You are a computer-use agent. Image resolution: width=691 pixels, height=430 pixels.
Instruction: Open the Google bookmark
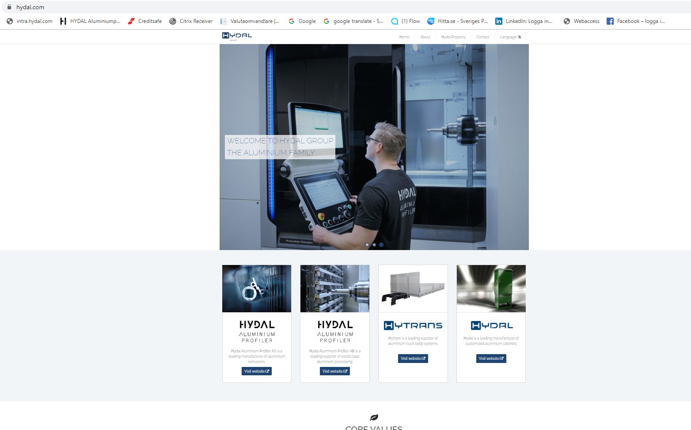[x=302, y=21]
